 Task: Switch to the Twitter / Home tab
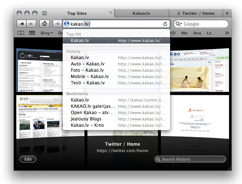pos(196,13)
